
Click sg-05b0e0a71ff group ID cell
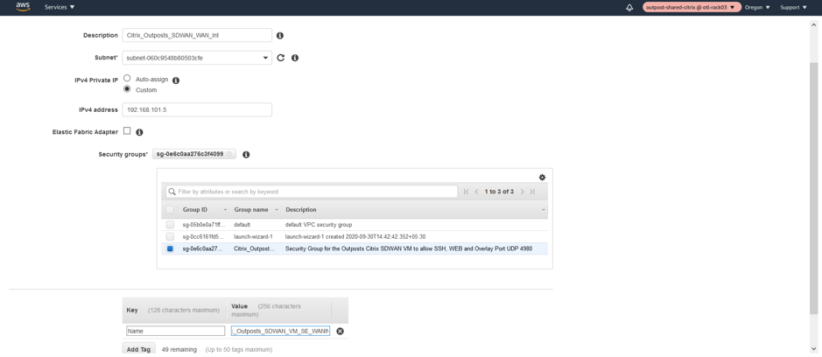(203, 224)
